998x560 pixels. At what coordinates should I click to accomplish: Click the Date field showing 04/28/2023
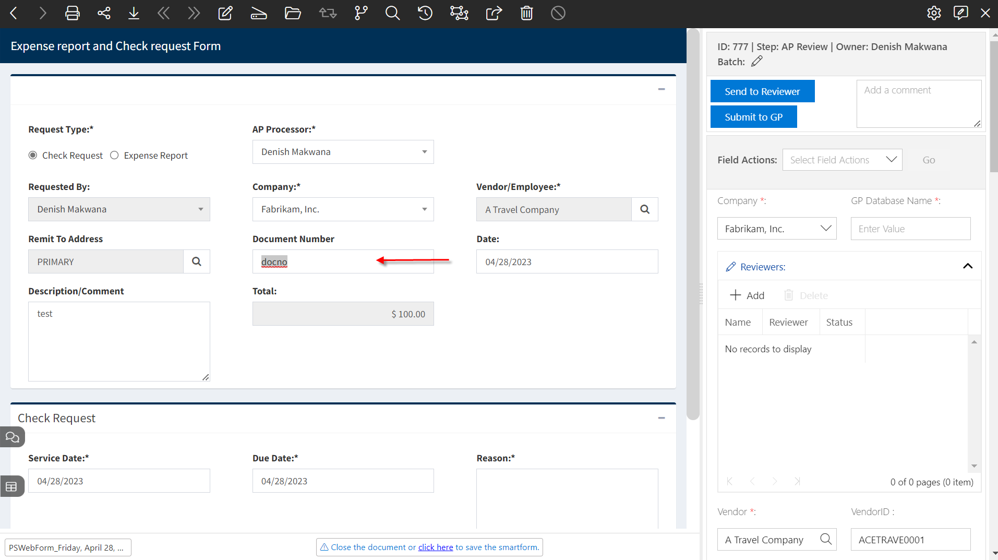point(567,261)
